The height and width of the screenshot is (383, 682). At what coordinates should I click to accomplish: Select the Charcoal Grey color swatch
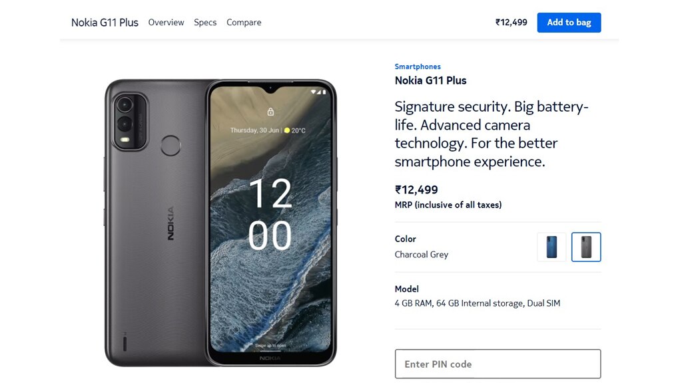coord(586,247)
